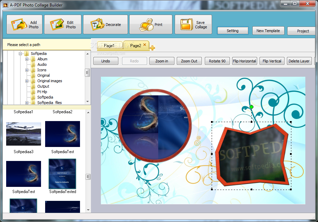Select the Softpediaa3 landscape thumbnail
318x222 pixels.
pos(24,134)
